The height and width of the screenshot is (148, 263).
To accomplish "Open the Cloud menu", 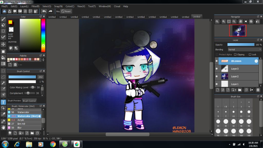I will (117, 6).
